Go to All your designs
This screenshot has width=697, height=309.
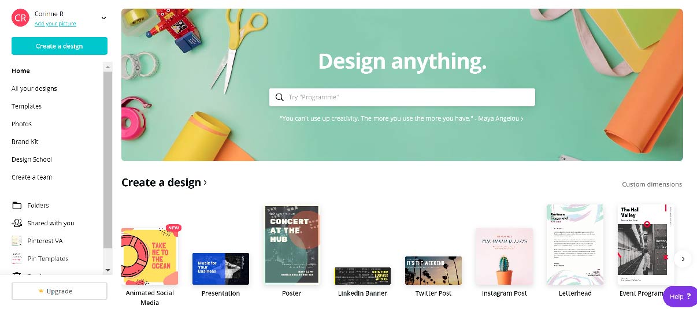[34, 88]
